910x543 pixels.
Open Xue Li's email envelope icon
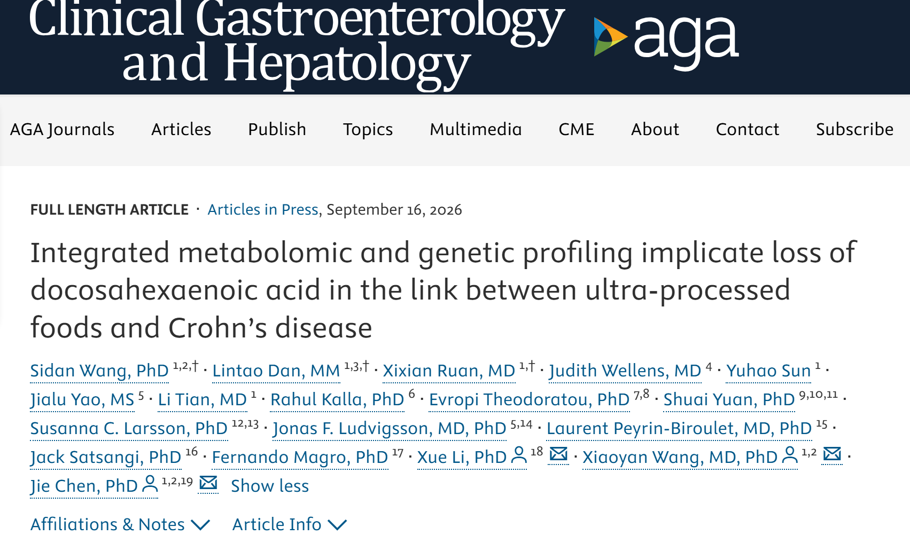click(x=558, y=454)
